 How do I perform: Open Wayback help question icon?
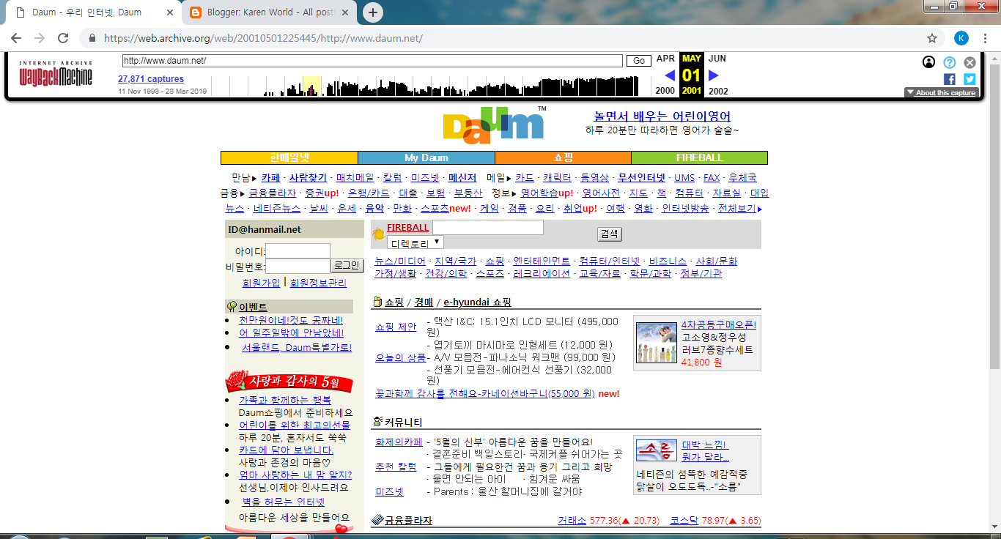point(950,62)
